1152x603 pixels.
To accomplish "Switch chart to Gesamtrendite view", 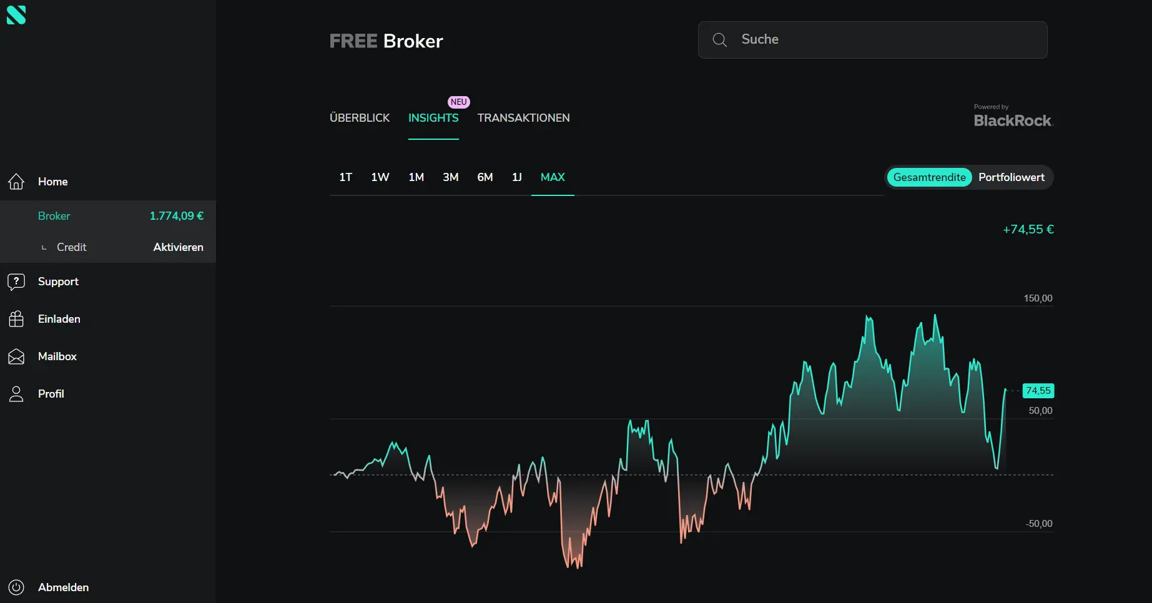I will tap(929, 177).
